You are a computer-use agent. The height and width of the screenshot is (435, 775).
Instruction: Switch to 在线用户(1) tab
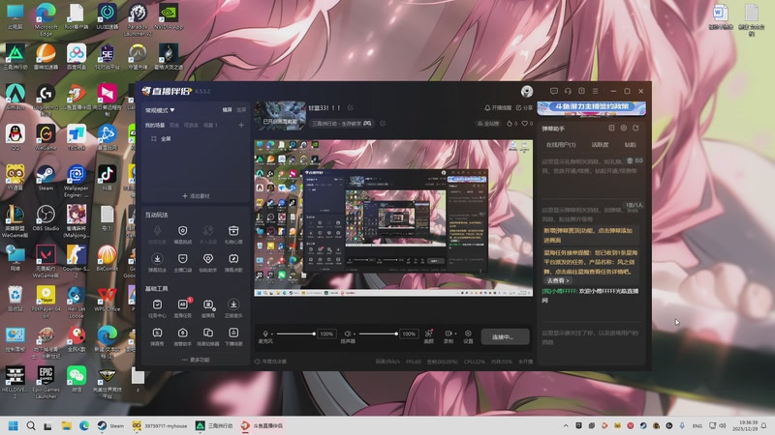[561, 144]
